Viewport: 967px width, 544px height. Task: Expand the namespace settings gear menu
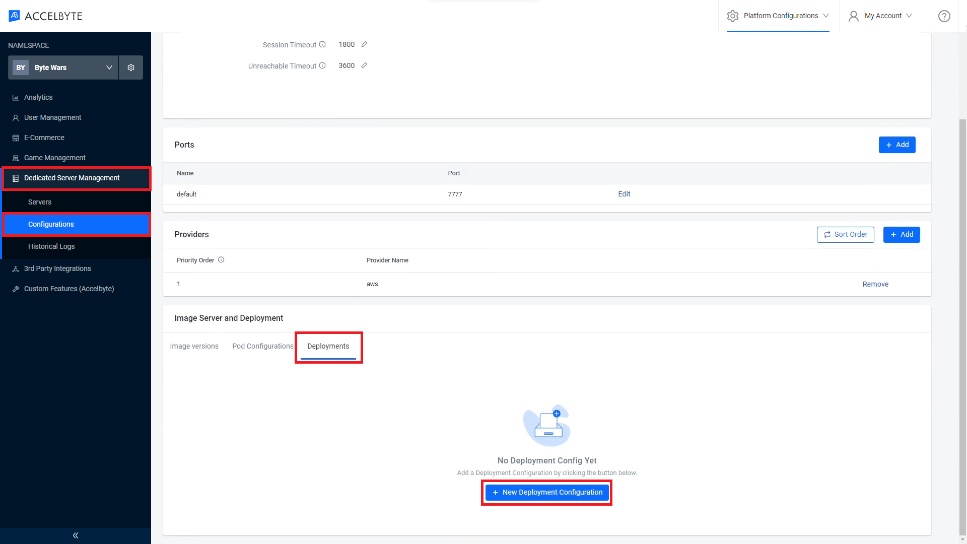(x=130, y=67)
